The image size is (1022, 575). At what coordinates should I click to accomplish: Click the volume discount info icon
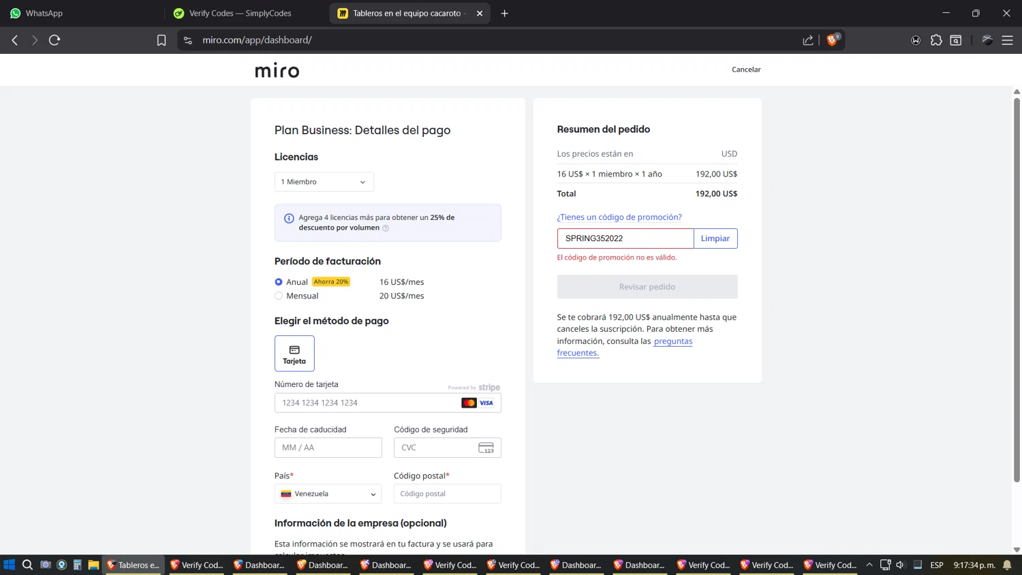click(x=289, y=218)
